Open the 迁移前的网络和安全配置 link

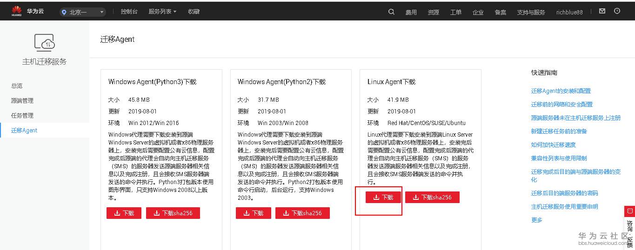[x=562, y=105]
